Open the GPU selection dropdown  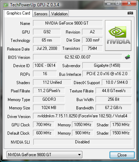pos(44,155)
